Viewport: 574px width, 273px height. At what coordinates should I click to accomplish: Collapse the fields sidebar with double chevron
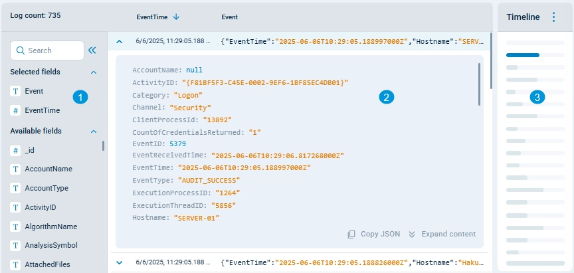point(92,50)
